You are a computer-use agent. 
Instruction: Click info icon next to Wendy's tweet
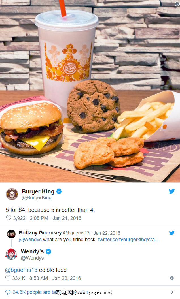tap(172, 278)
